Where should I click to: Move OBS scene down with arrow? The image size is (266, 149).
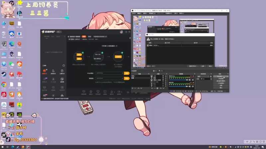click(141, 88)
